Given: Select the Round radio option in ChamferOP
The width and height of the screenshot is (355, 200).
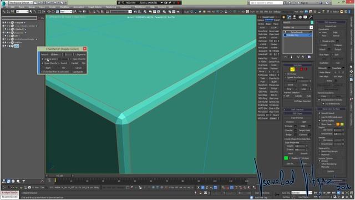Looking at the screenshot, I should [59, 63].
